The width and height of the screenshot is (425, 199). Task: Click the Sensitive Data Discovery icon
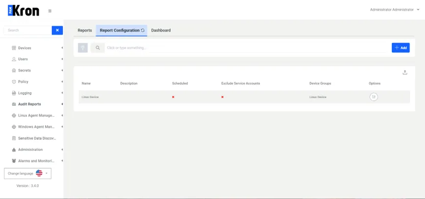[14, 138]
